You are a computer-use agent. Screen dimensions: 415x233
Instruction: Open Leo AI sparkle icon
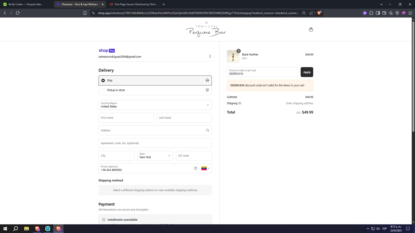pyautogui.click(x=391, y=13)
